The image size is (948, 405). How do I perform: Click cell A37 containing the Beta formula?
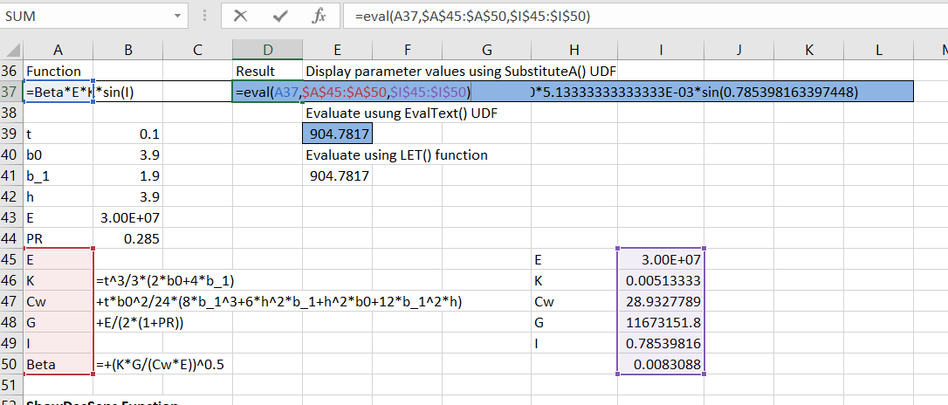click(x=58, y=92)
